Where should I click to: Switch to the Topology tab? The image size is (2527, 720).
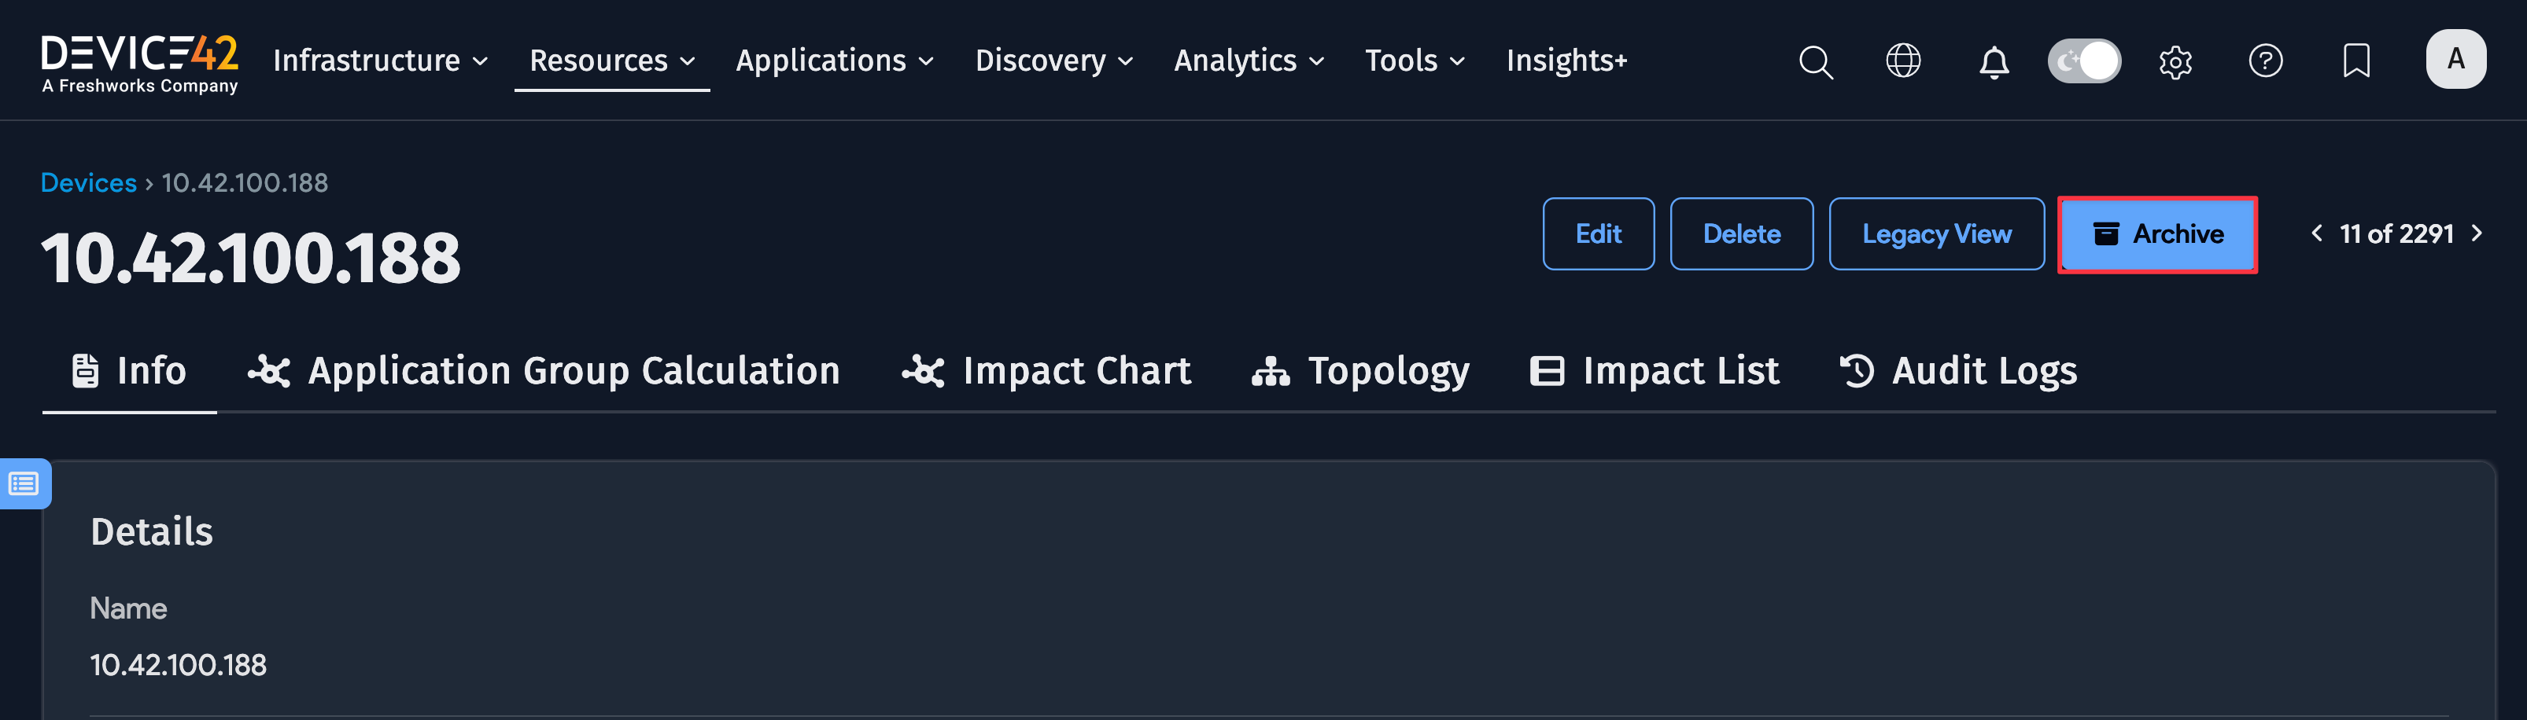tap(1362, 370)
